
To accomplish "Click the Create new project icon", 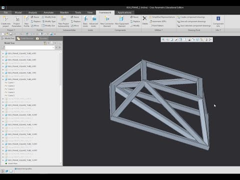I will [5, 19].
